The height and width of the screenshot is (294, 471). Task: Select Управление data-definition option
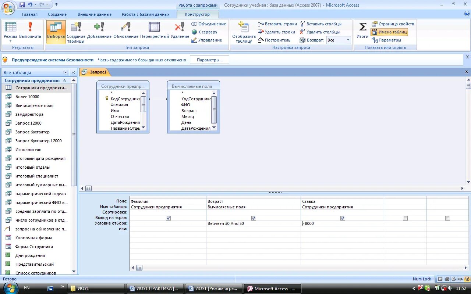tap(207, 40)
